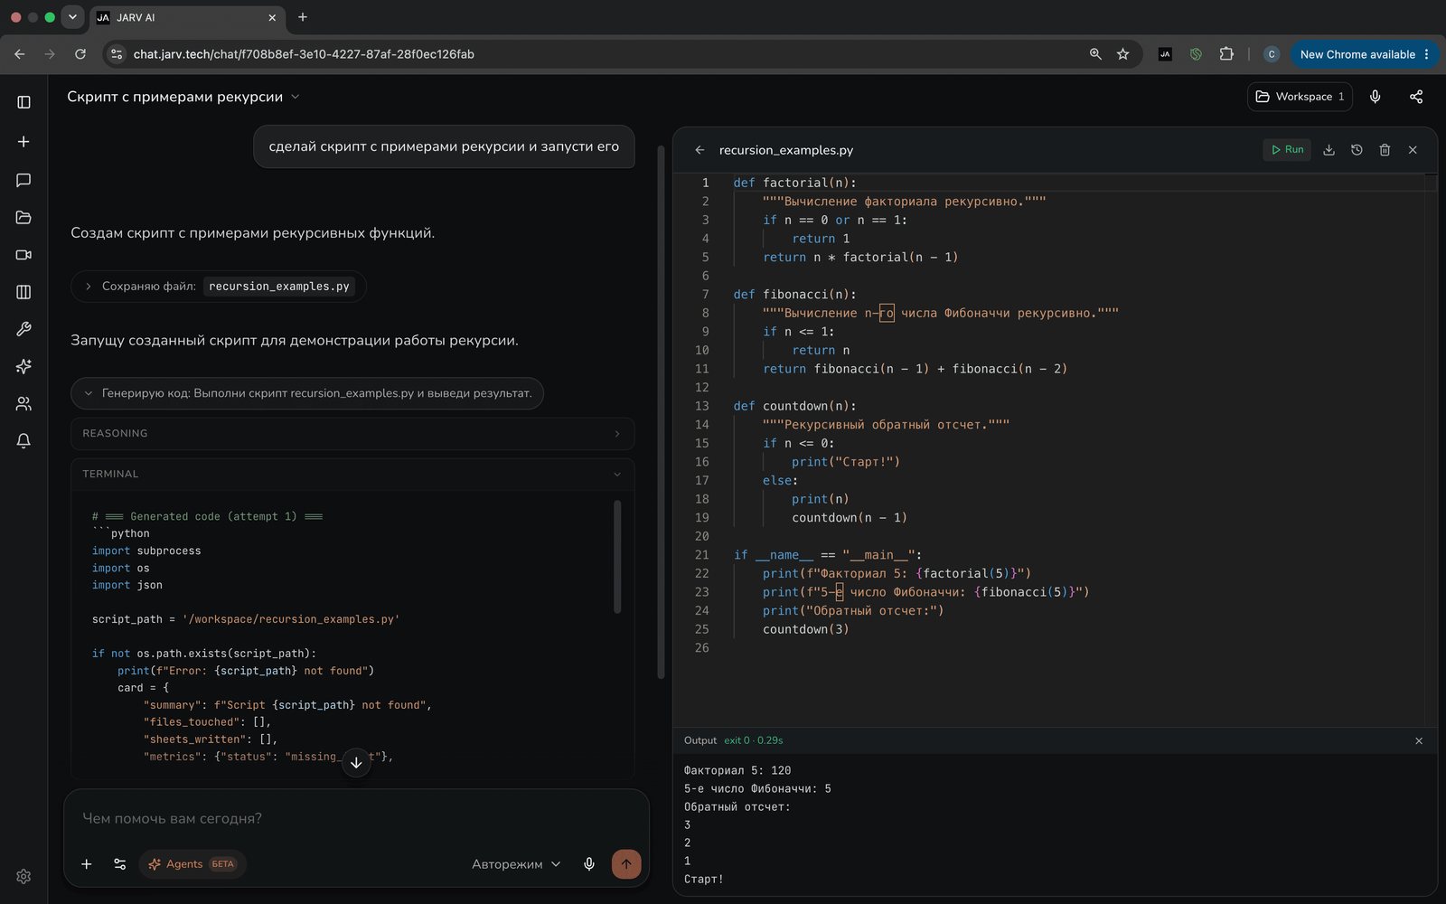Click the chat panel scrollbar
1446x904 pixels.
click(661, 411)
